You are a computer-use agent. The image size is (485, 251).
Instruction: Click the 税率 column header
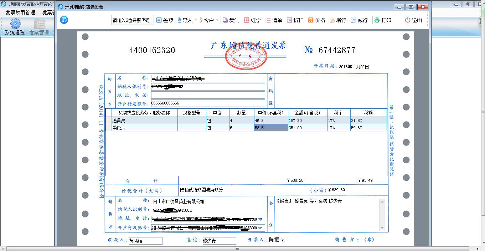click(x=339, y=113)
